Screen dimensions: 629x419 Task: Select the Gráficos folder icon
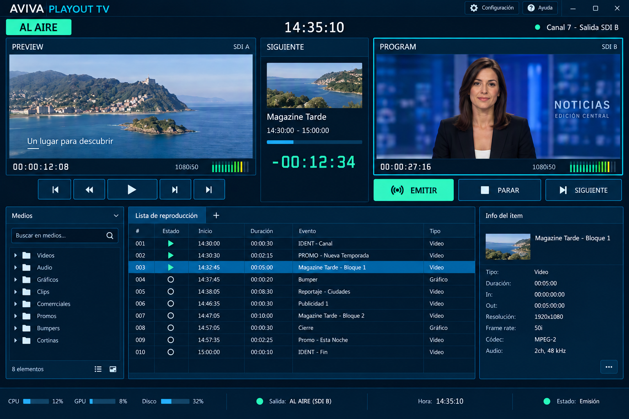[x=27, y=280]
